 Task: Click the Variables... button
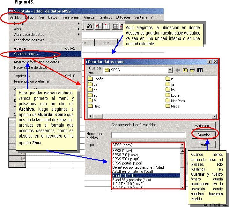pos(203,126)
